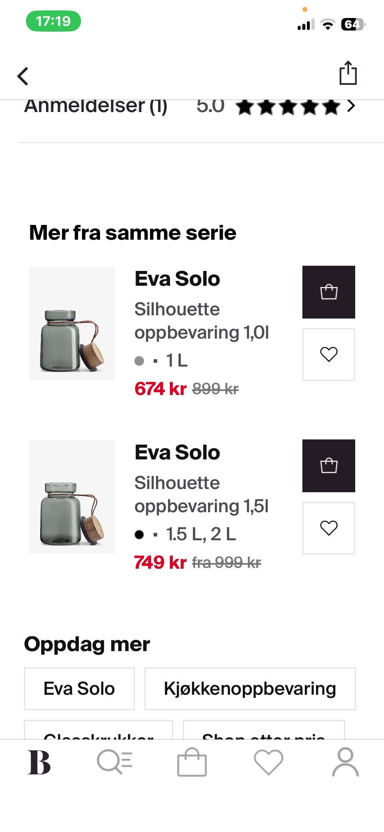This screenshot has height=832, width=384.
Task: Favorite the Silhouette oppbevaring 1,5l jar
Action: pyautogui.click(x=328, y=528)
